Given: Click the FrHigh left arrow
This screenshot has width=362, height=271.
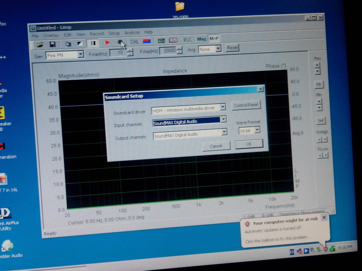Looking at the screenshot, I should [x=319, y=140].
